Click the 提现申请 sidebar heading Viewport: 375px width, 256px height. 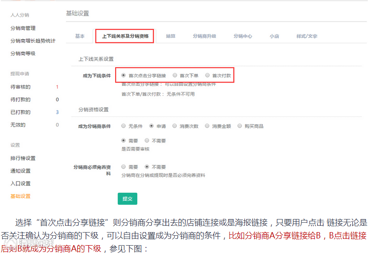[19, 74]
